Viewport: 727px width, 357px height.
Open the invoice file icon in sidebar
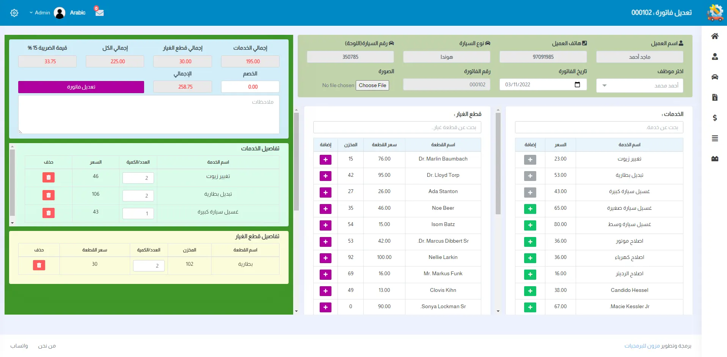pos(714,98)
